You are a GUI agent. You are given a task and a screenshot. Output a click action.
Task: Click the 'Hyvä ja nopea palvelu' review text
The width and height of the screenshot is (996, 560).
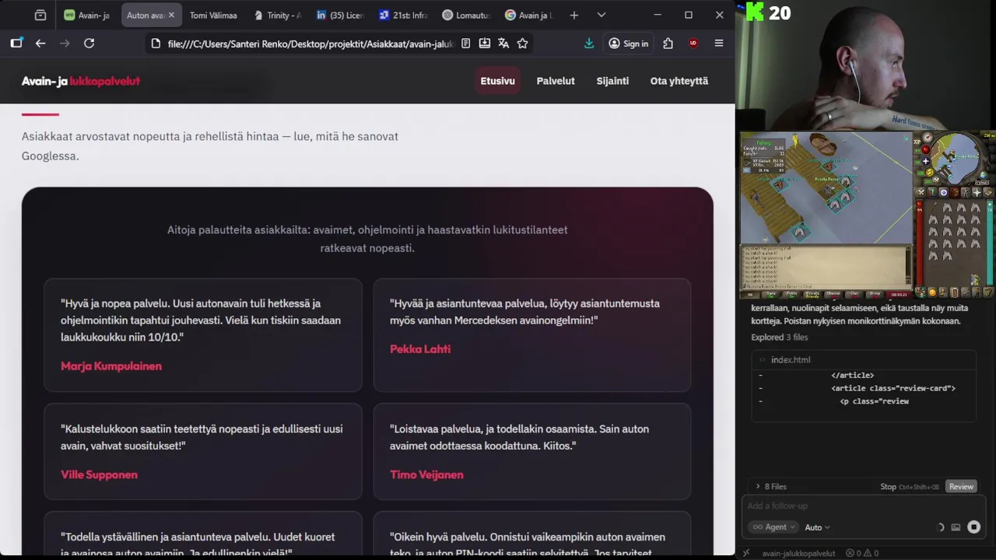click(x=201, y=320)
